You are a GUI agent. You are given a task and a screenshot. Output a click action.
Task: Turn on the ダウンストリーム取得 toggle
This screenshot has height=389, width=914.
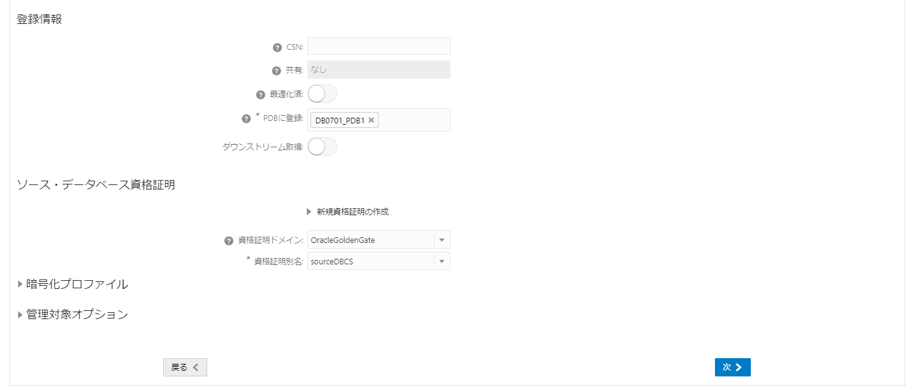pos(322,146)
